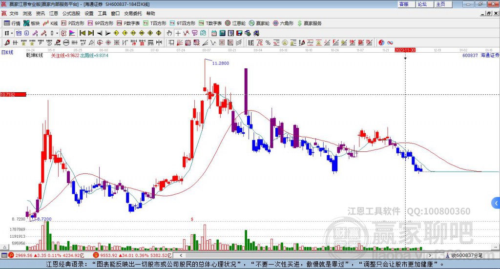The width and height of the screenshot is (500, 269).
Task: Step chart left with black left arrow
Action: [x=100, y=33]
